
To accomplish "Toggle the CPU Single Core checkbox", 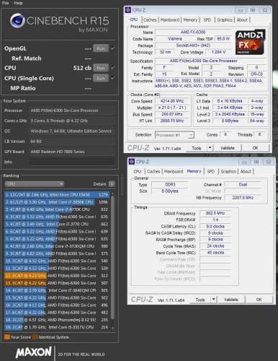I will [x=112, y=78].
